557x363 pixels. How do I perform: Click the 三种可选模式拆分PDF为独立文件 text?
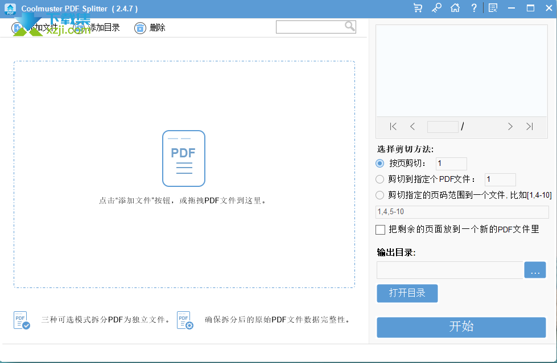(x=105, y=320)
